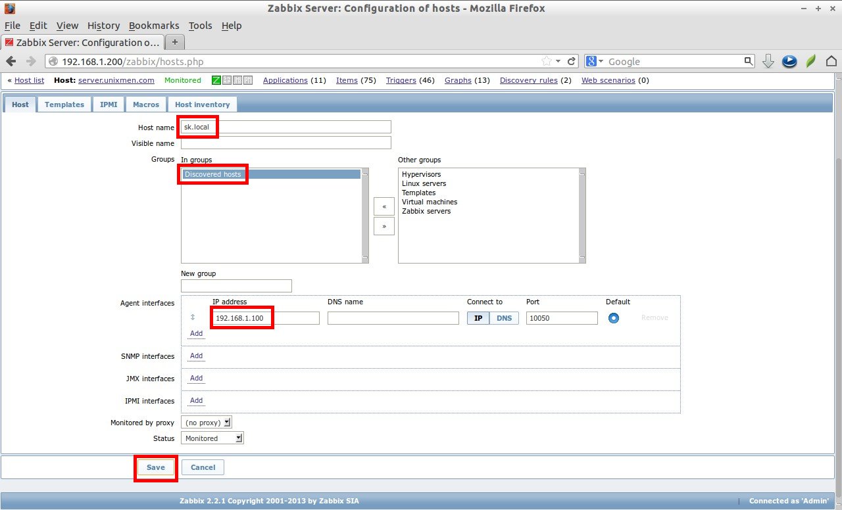Open the downloads arrow icon
The height and width of the screenshot is (510, 842).
pyautogui.click(x=768, y=61)
